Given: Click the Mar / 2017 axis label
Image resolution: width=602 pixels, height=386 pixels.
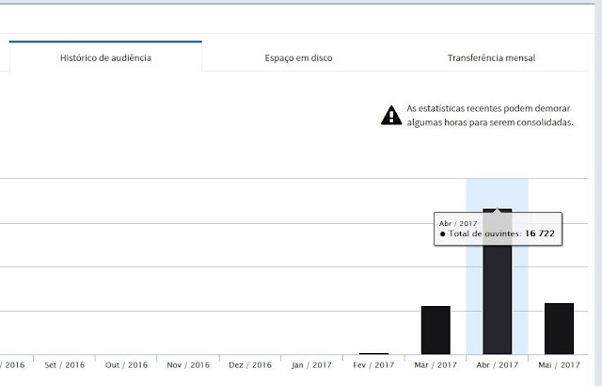Looking at the screenshot, I should 436,365.
